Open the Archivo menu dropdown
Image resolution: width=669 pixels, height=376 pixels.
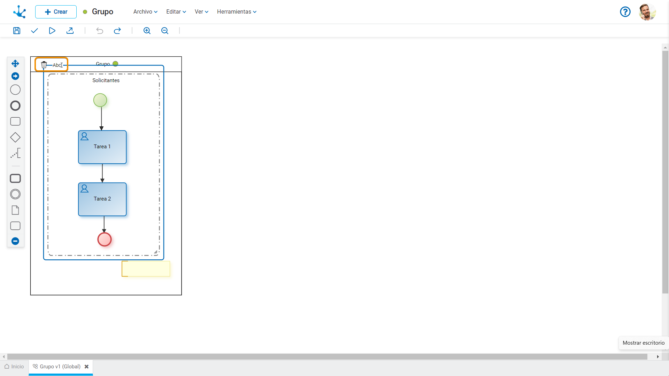pos(145,11)
